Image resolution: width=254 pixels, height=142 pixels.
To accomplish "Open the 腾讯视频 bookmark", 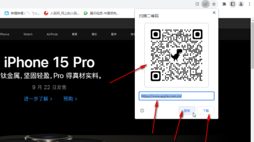I will tap(101, 13).
